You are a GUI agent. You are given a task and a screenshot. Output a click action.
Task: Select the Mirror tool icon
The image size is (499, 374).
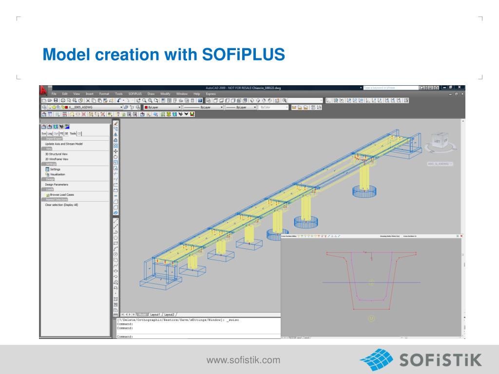[x=116, y=134]
